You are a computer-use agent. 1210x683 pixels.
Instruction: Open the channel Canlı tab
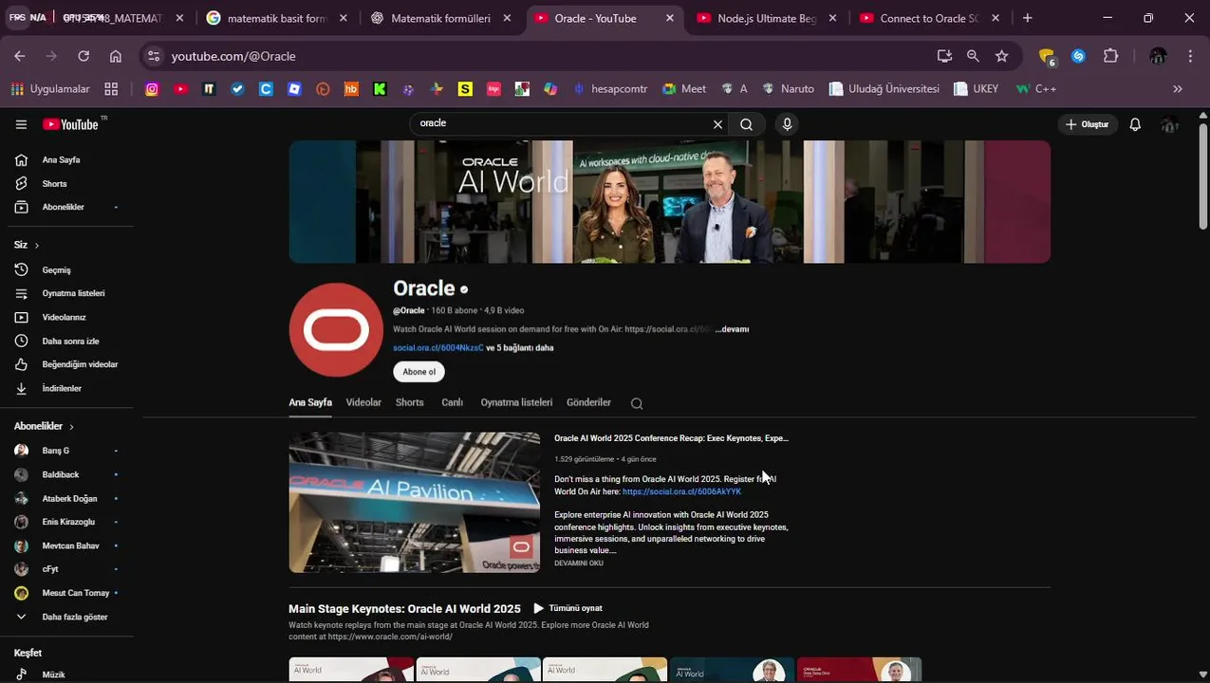(453, 402)
